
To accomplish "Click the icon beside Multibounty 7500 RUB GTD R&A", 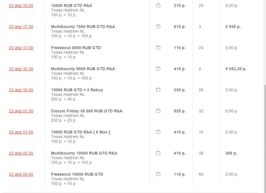I will [158, 27].
